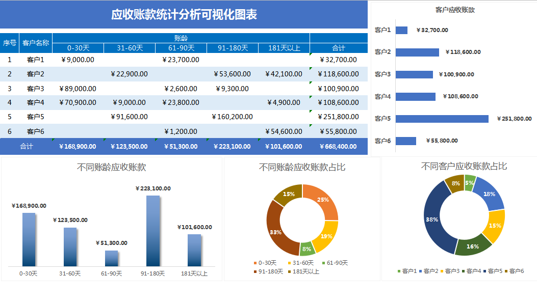The image size is (537, 303).
Task: Click the 客户名称 column header
Action: (x=35, y=43)
